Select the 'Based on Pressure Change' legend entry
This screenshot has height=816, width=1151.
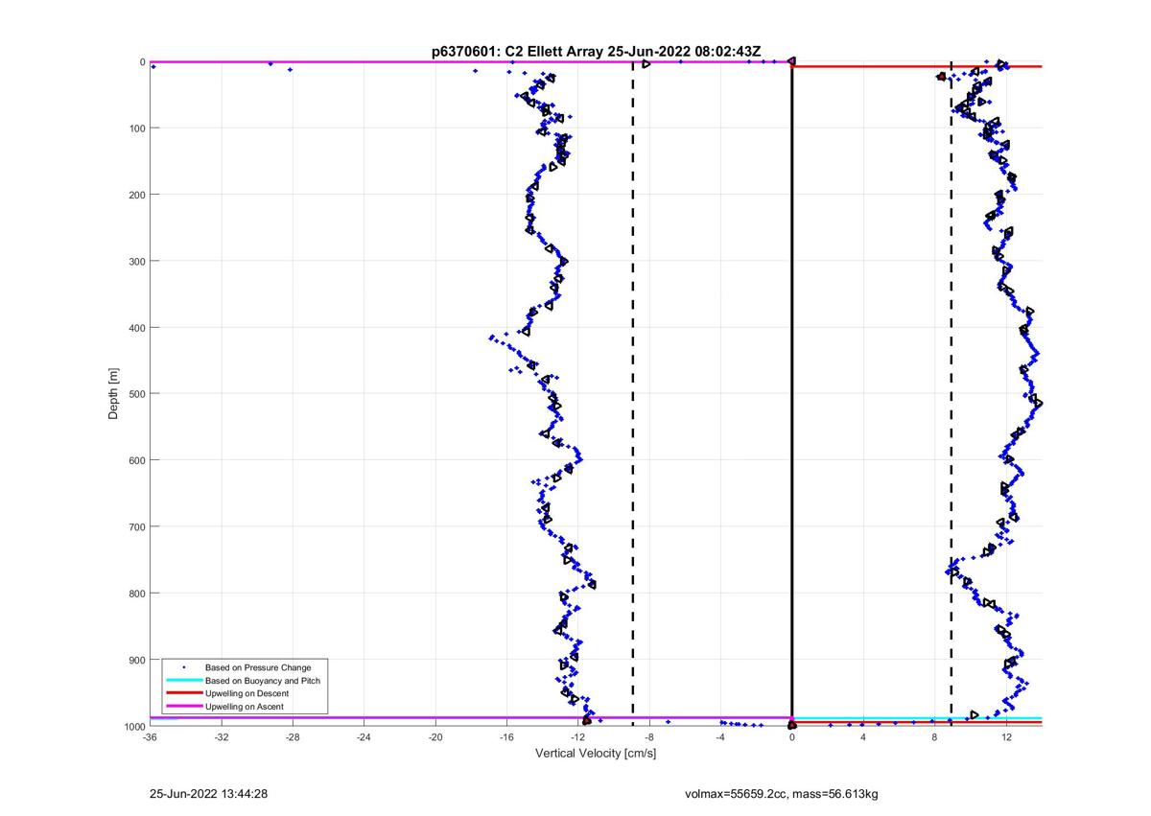point(258,667)
